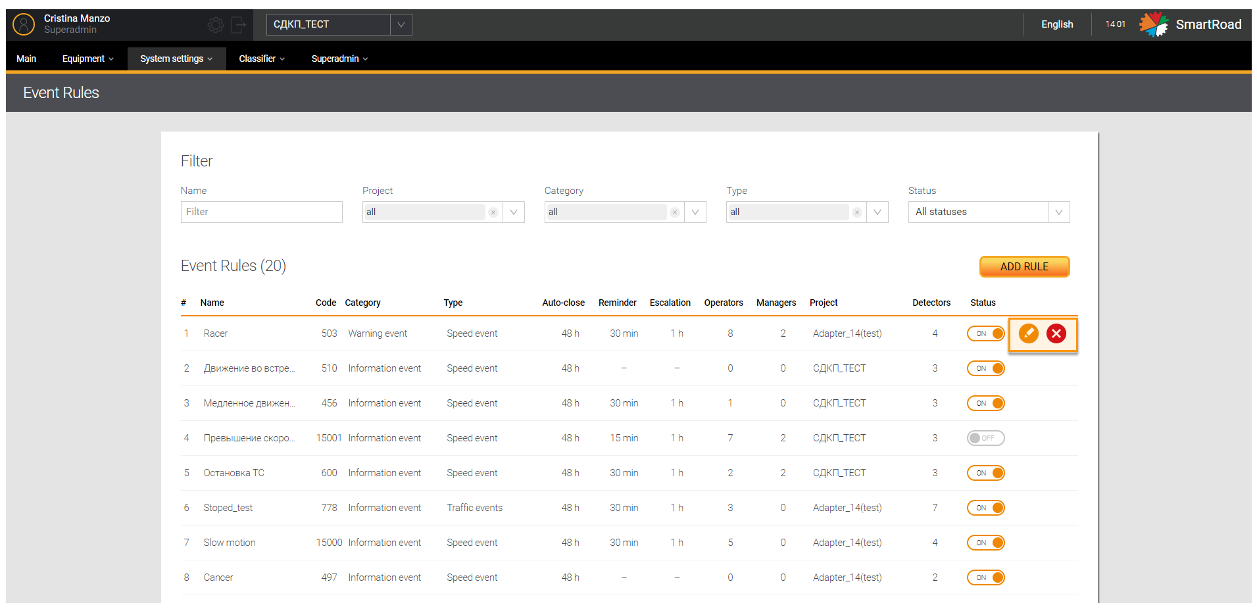Sort by Type column header
Viewport: 1257px width, 613px height.
click(453, 303)
